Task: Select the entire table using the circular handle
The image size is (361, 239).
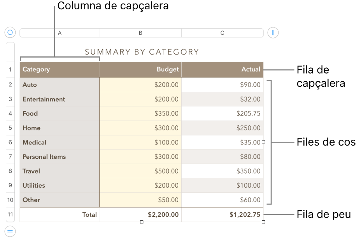Action: (x=10, y=32)
